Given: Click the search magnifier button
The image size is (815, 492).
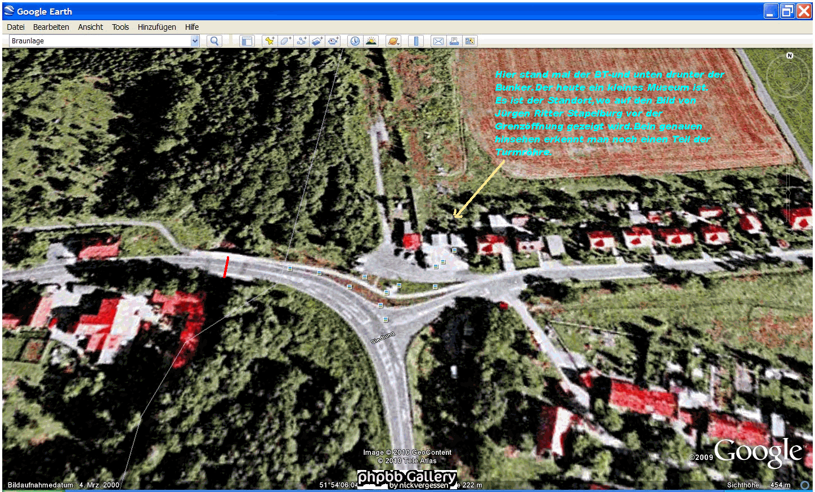Looking at the screenshot, I should click(214, 41).
